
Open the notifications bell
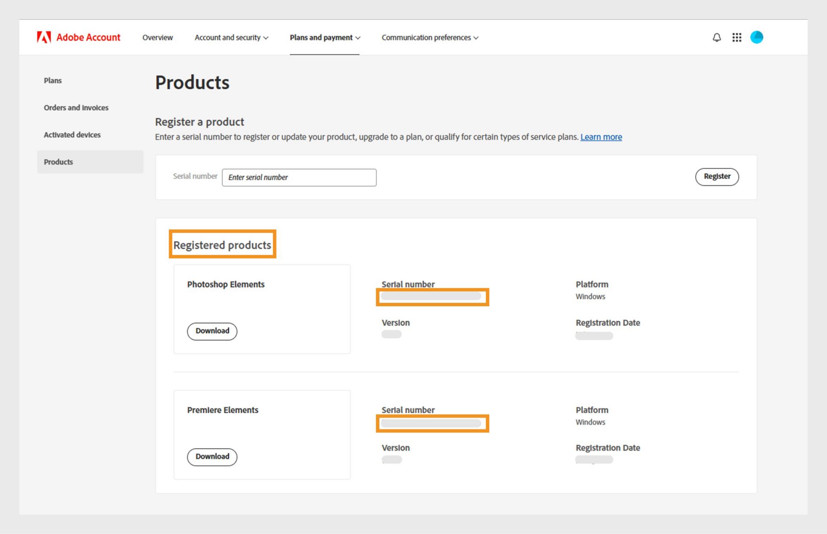[717, 37]
